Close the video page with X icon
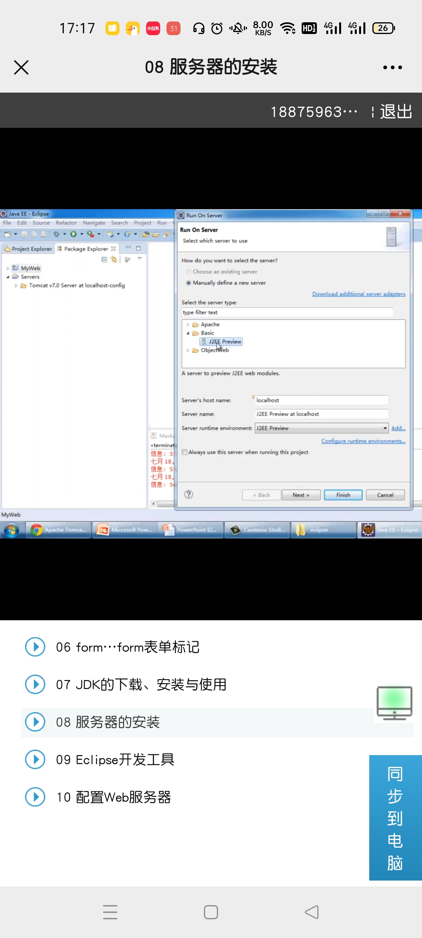Image resolution: width=422 pixels, height=938 pixels. pyautogui.click(x=21, y=67)
